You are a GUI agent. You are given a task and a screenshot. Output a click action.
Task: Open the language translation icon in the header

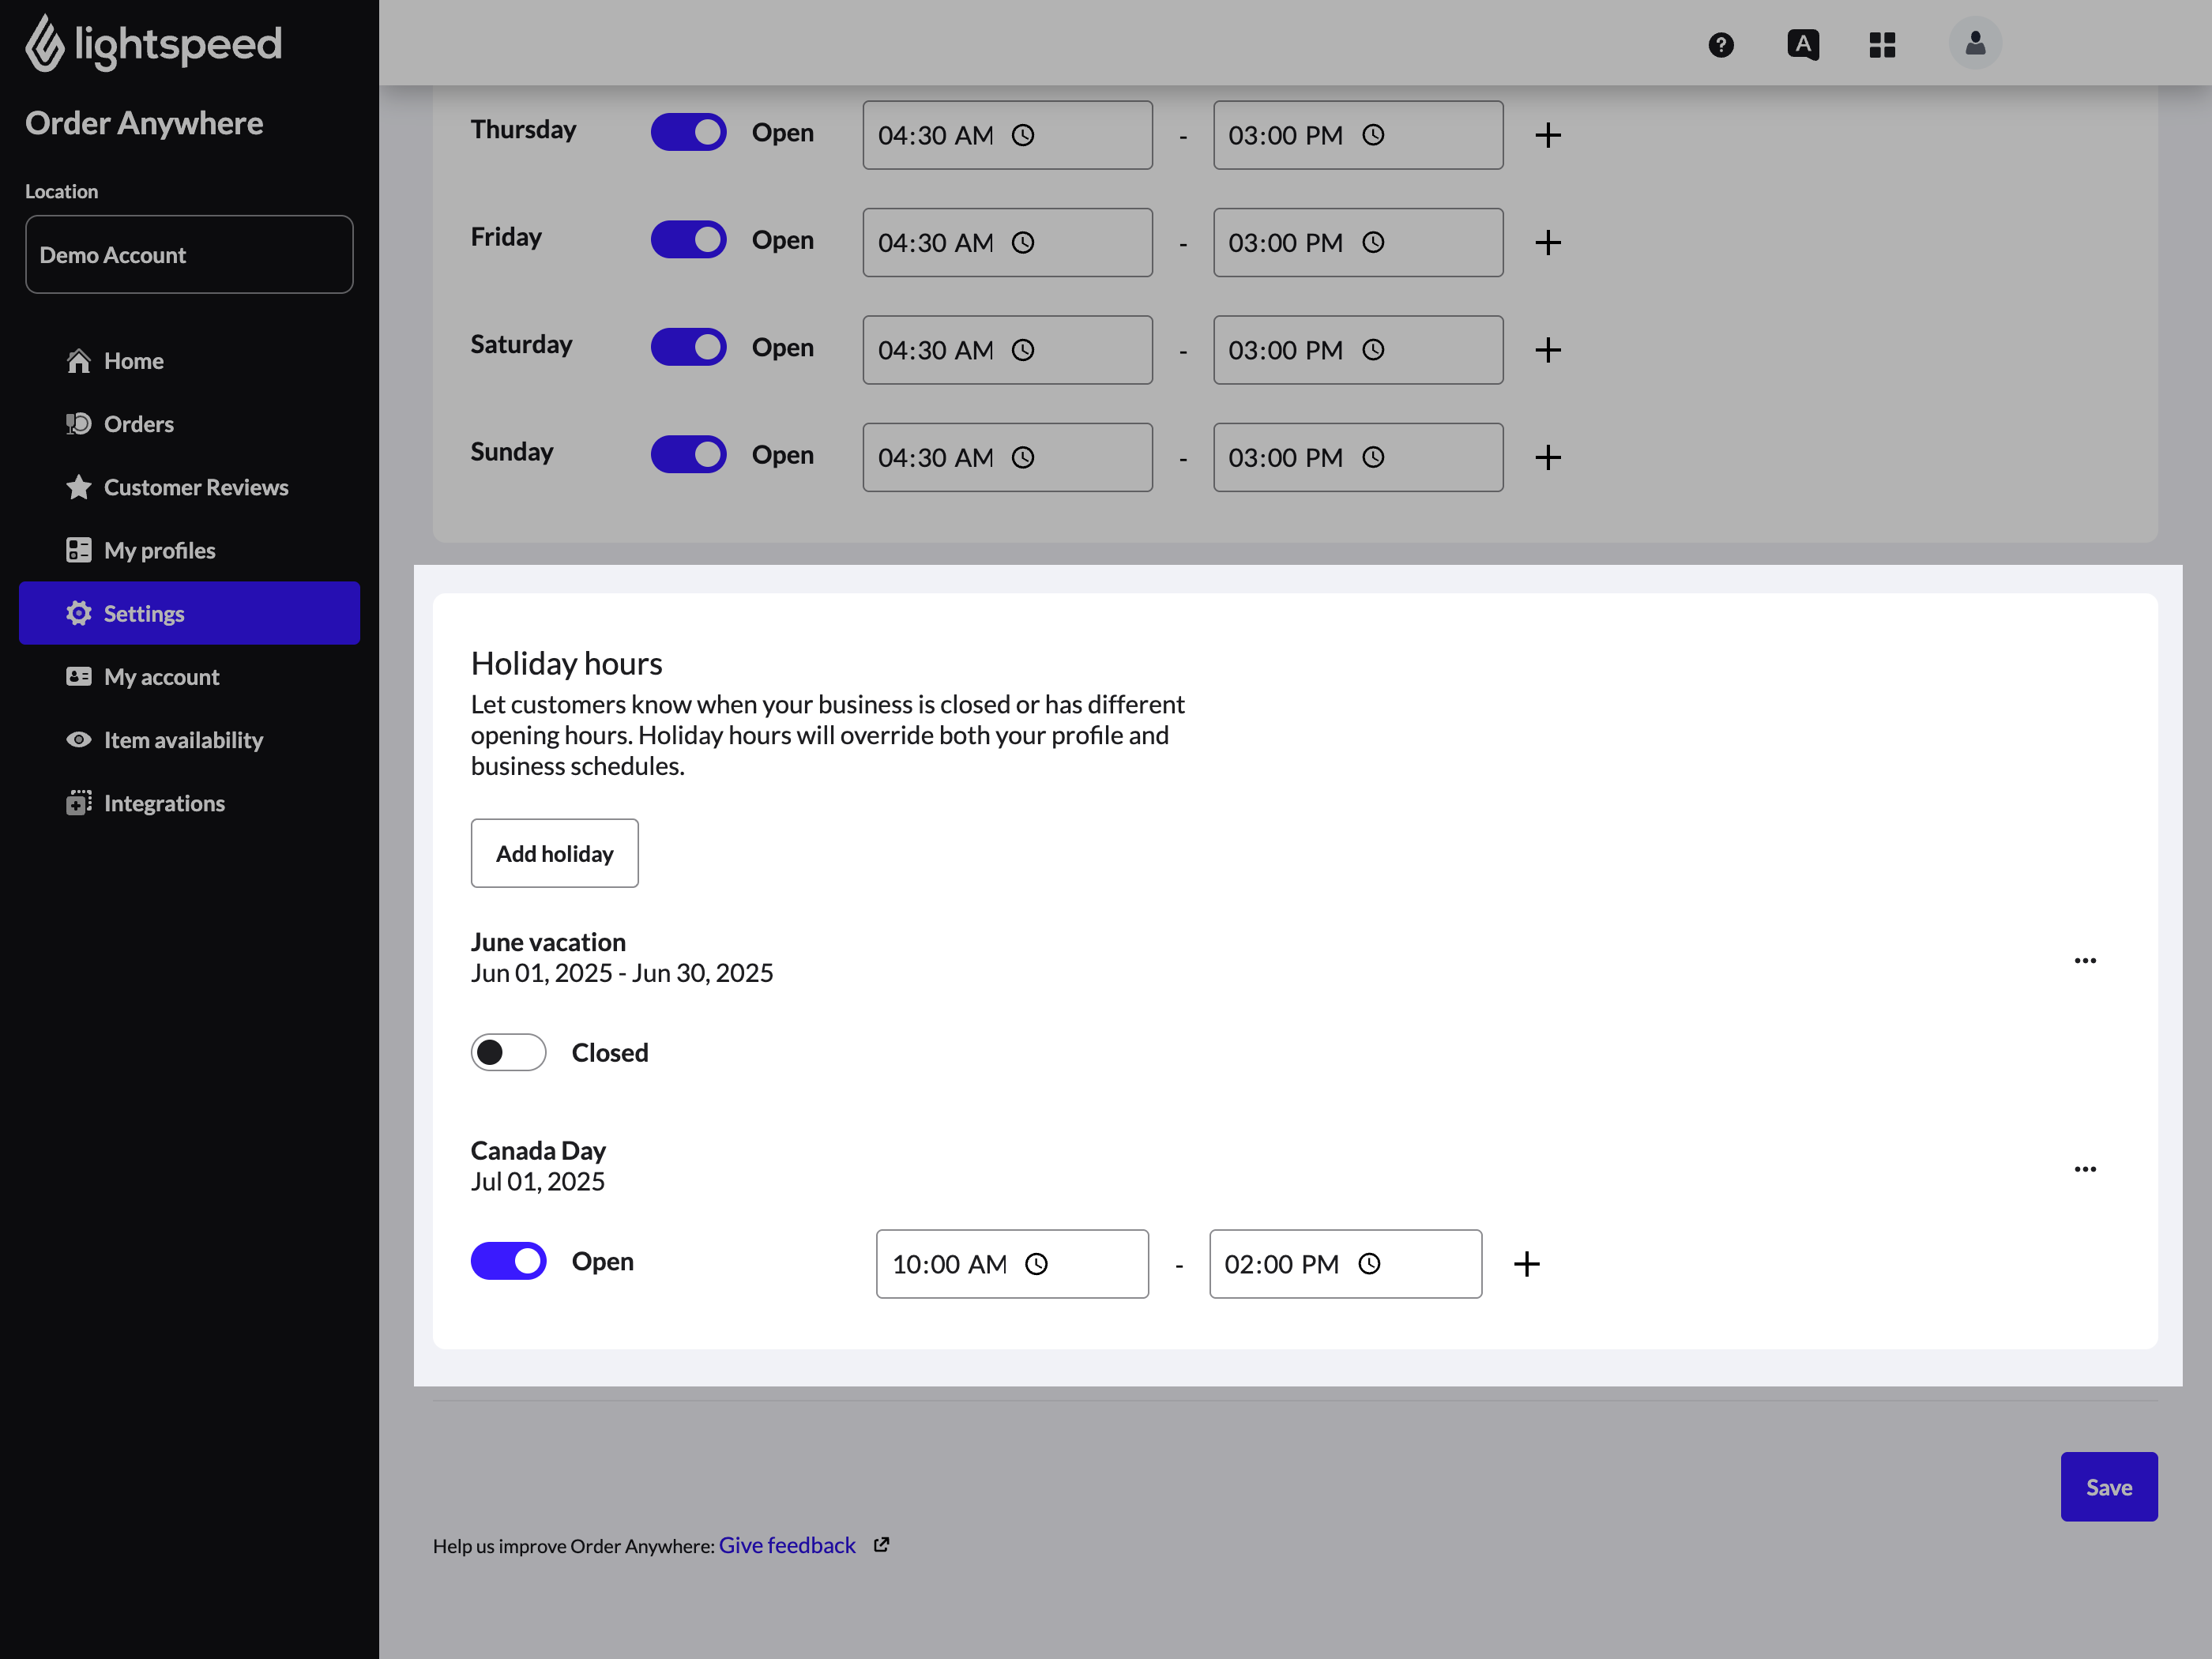point(1802,45)
